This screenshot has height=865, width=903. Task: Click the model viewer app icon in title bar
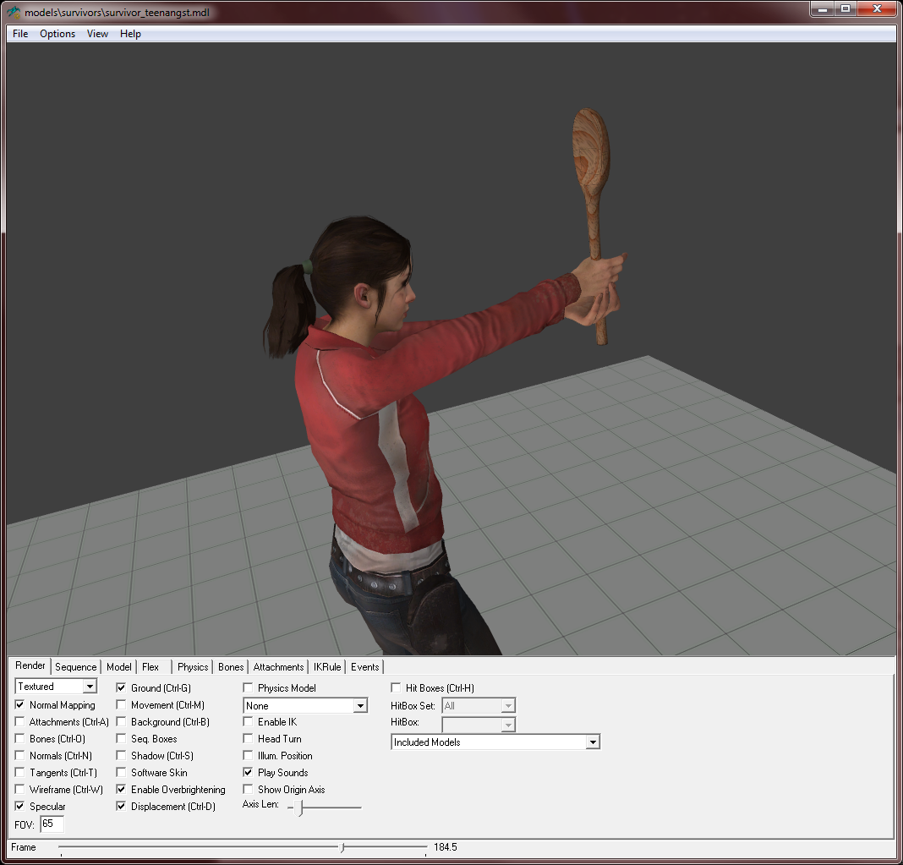14,12
